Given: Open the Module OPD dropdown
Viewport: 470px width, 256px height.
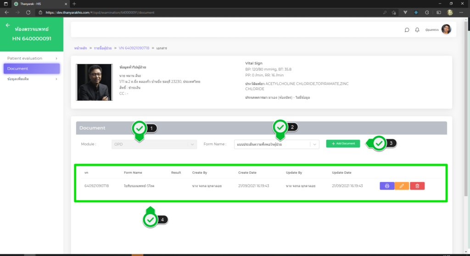Looking at the screenshot, I should (154, 144).
